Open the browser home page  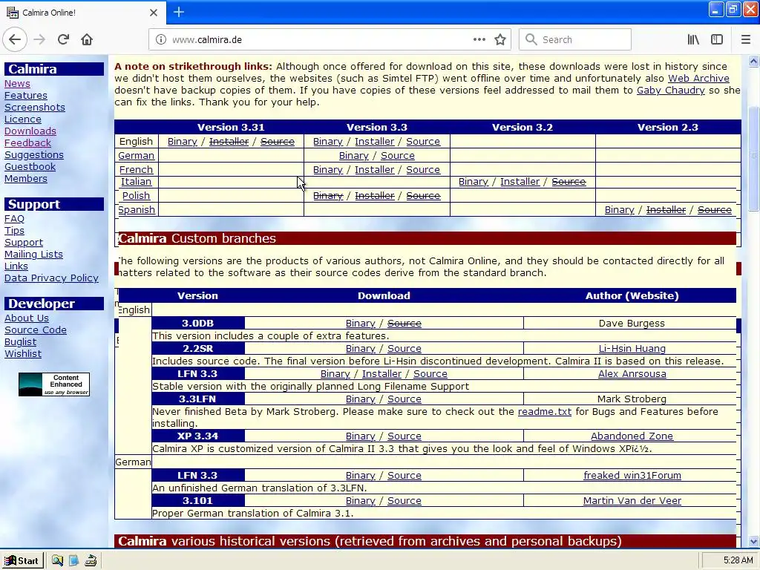coord(87,39)
